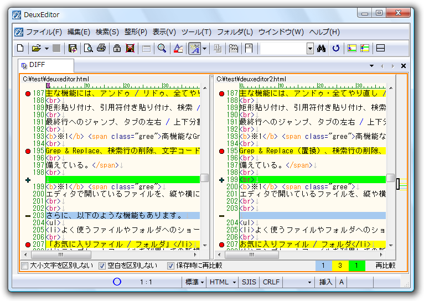Toggle the padlock read-only icon
This screenshot has width=424, height=301.
pyautogui.click(x=117, y=48)
